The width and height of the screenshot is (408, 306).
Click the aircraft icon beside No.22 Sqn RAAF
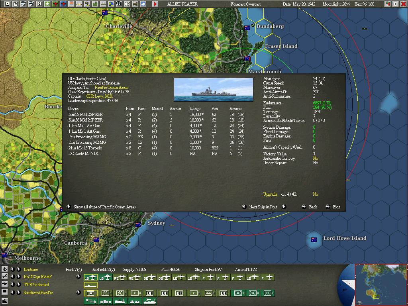tap(5, 277)
